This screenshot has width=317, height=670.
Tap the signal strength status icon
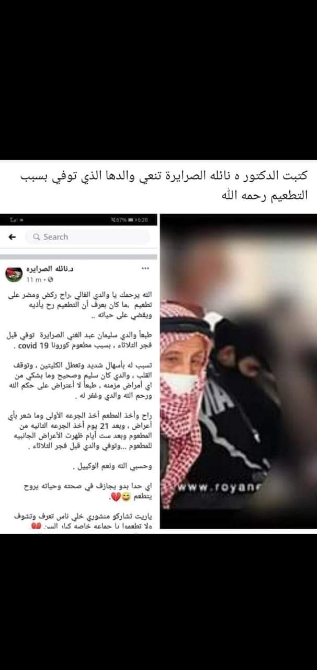(13, 220)
